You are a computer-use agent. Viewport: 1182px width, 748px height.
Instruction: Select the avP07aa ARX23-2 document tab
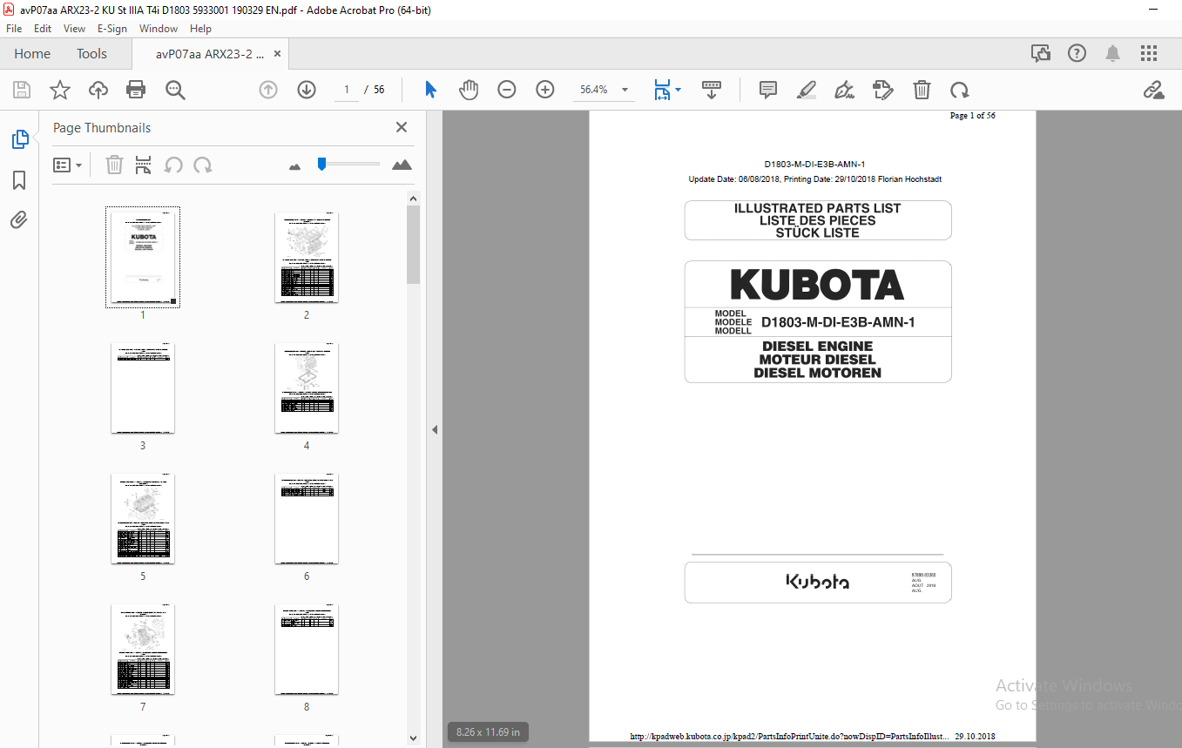coord(210,54)
